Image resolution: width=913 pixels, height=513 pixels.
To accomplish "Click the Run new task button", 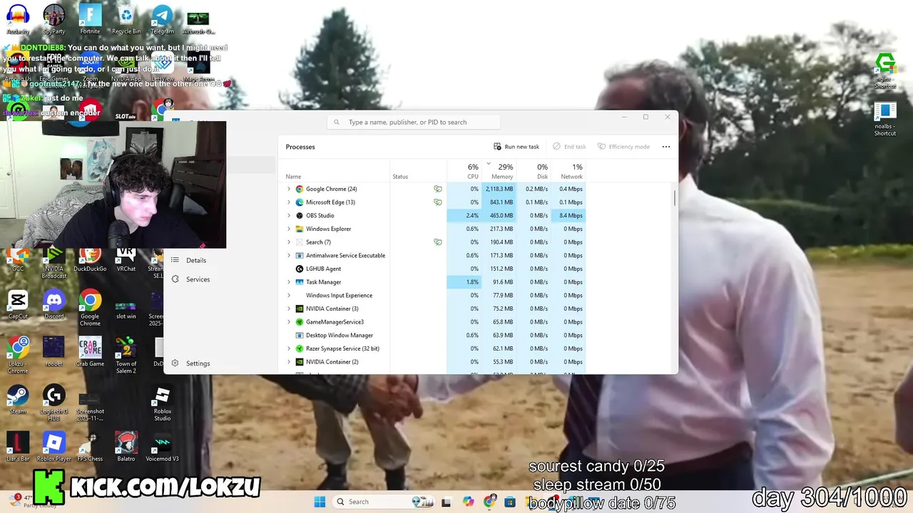I will (516, 147).
